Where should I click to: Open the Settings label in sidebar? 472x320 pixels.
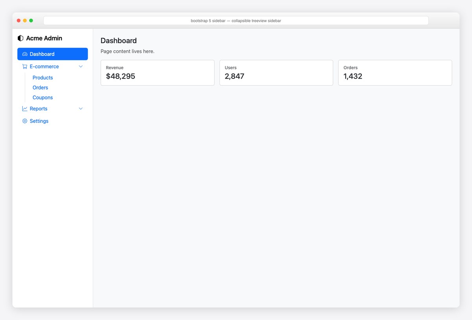click(x=39, y=121)
